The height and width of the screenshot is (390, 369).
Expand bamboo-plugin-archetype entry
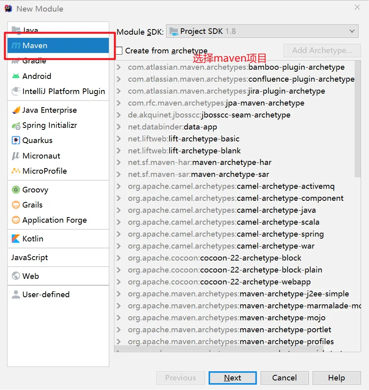[119, 67]
